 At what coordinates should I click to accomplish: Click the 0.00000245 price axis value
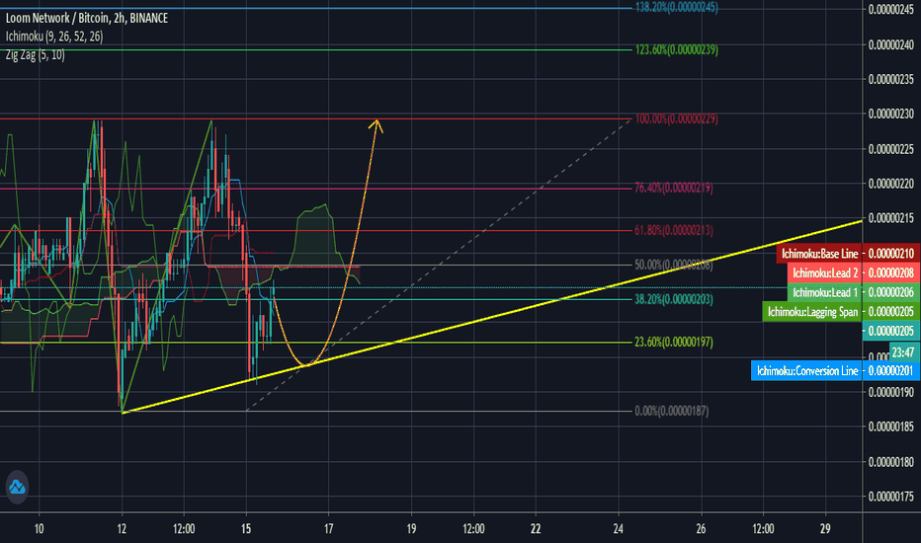click(891, 10)
